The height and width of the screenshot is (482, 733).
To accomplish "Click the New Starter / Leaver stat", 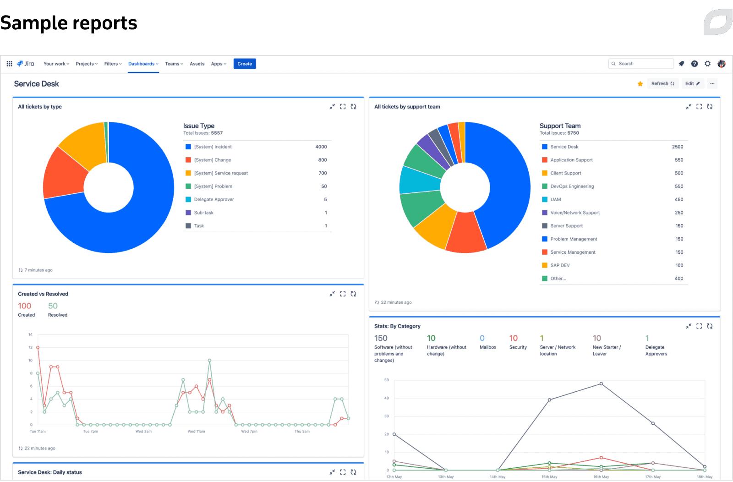I will 607,345.
